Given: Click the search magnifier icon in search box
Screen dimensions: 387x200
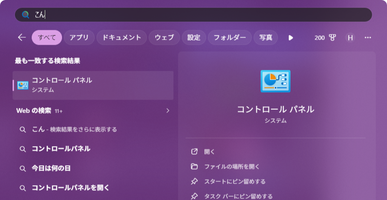Looking at the screenshot, I should coord(26,15).
